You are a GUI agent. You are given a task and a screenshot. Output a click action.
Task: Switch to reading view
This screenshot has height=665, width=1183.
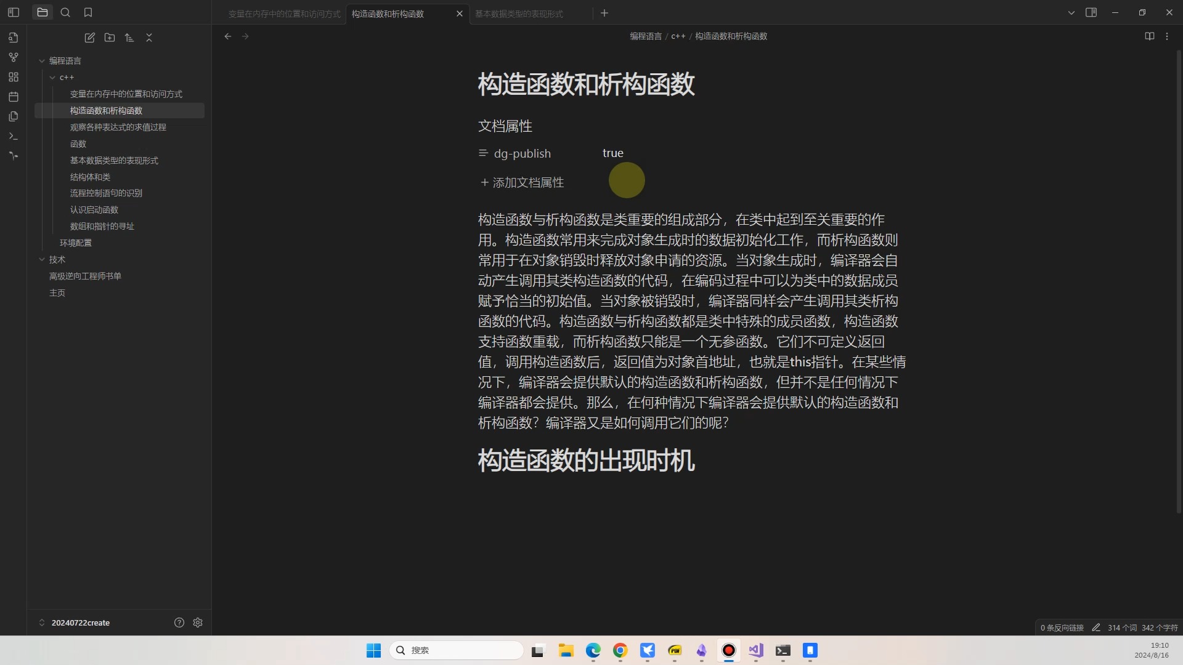[1150, 36]
